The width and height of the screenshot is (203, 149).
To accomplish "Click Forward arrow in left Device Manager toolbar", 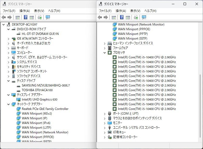I will (10, 17).
